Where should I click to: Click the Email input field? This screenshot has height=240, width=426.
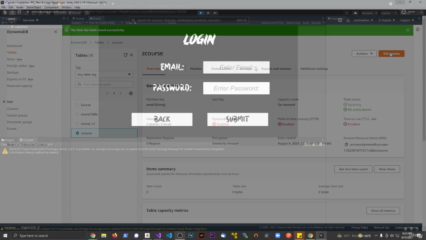click(x=236, y=67)
